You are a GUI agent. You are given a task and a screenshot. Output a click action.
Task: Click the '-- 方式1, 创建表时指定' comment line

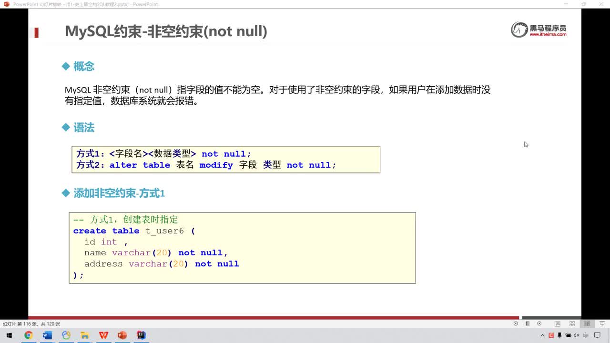[125, 220]
